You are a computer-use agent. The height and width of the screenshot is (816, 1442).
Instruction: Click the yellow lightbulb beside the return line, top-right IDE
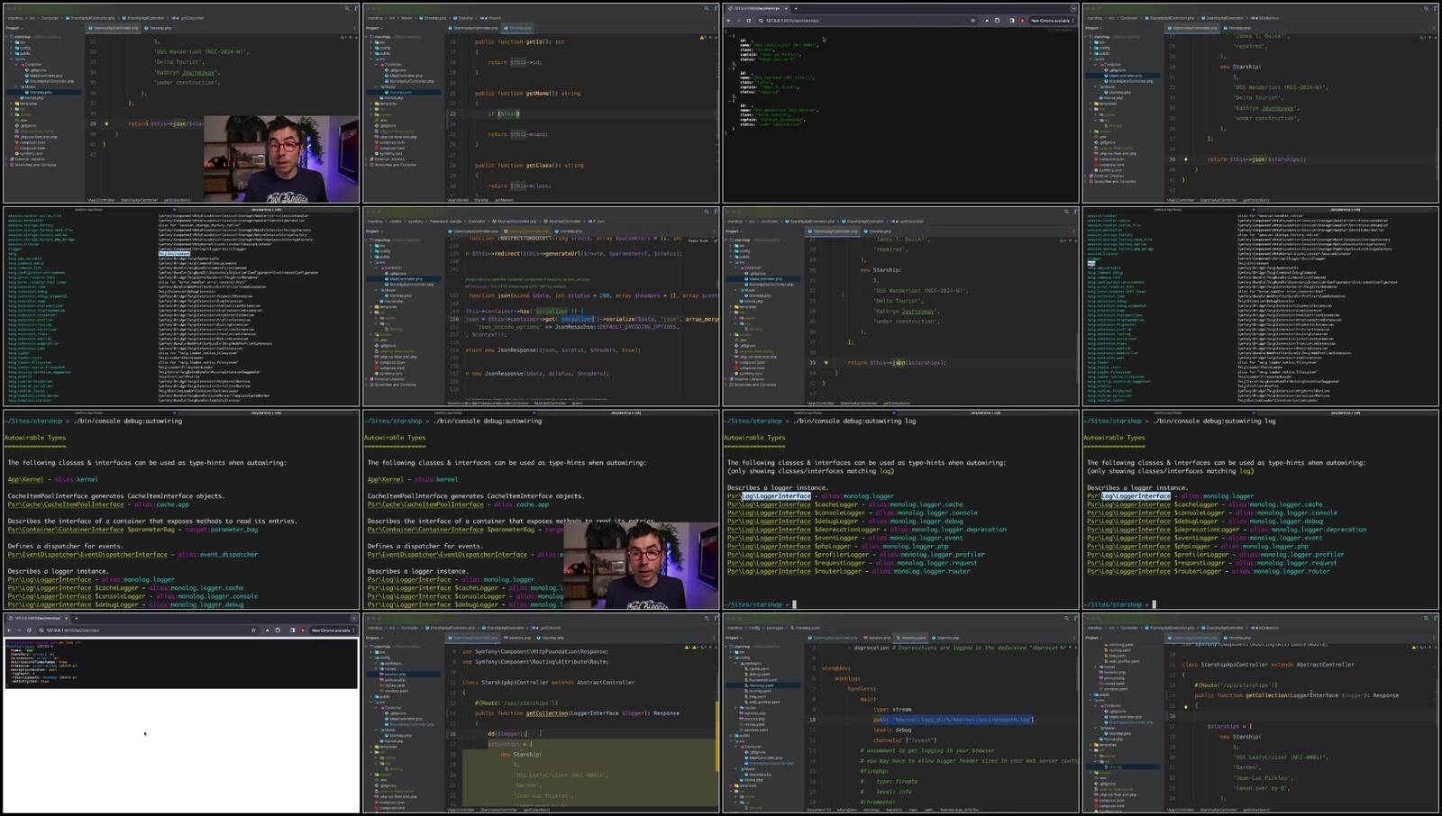(x=1185, y=159)
